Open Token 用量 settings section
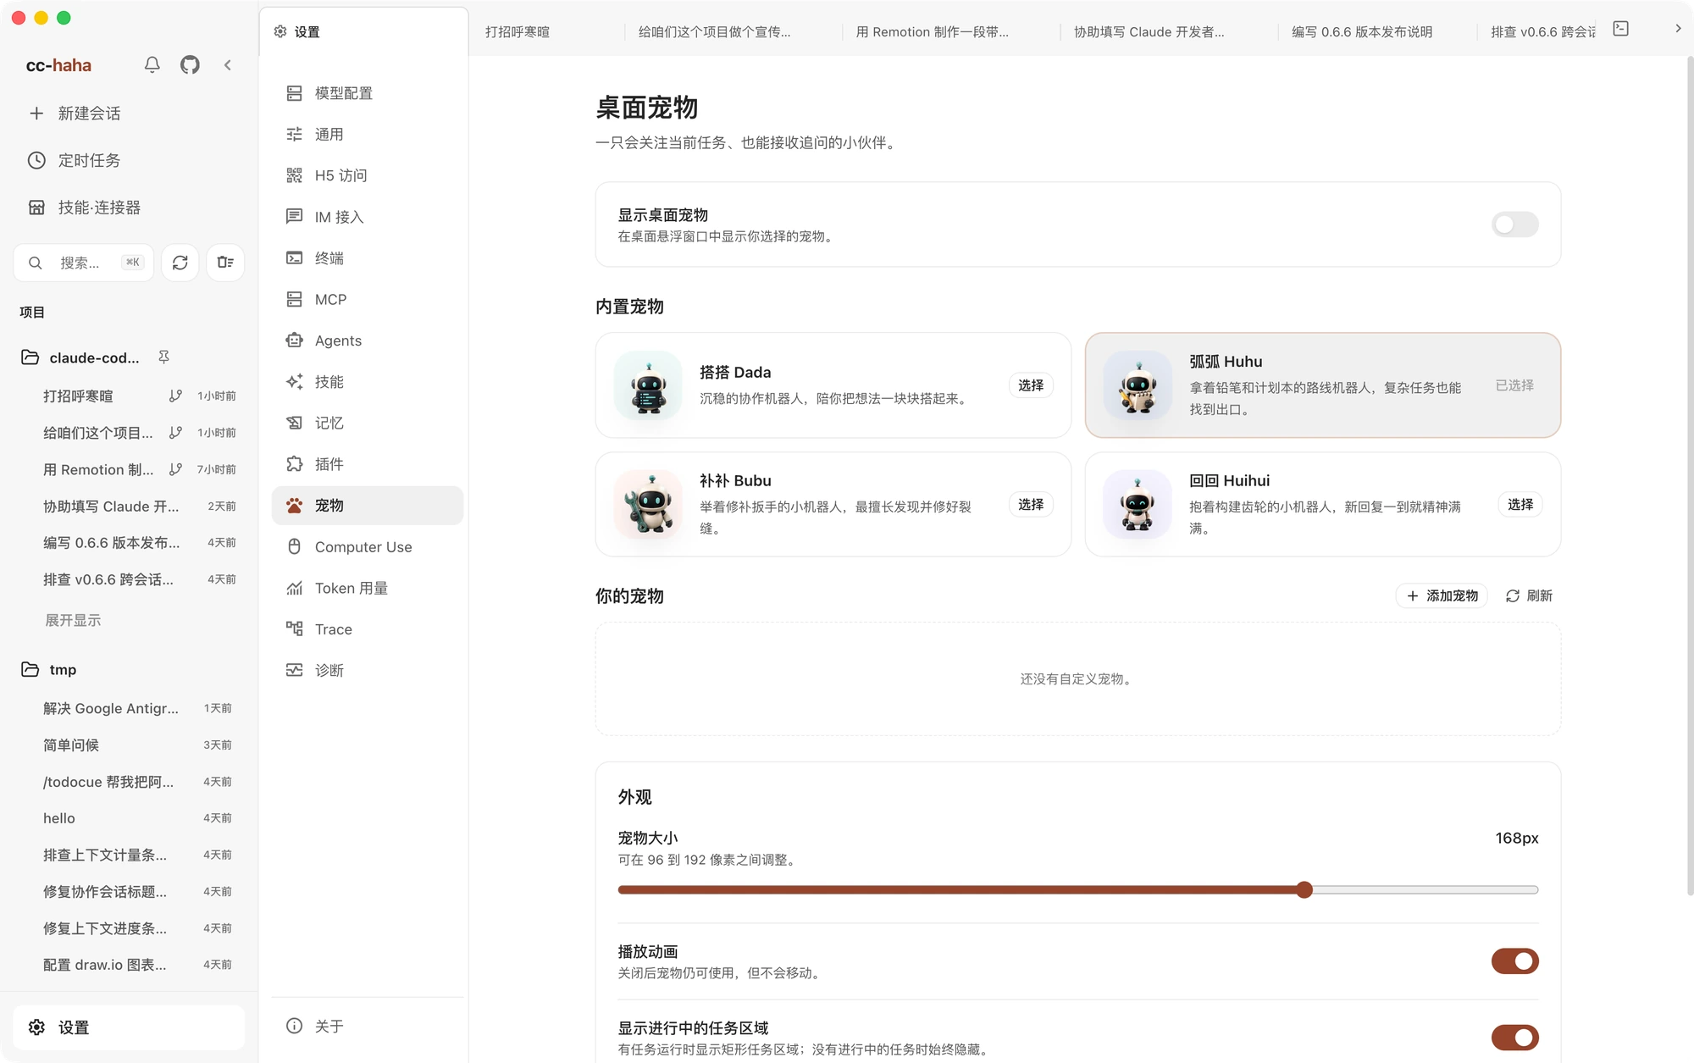This screenshot has height=1063, width=1694. tap(368, 588)
